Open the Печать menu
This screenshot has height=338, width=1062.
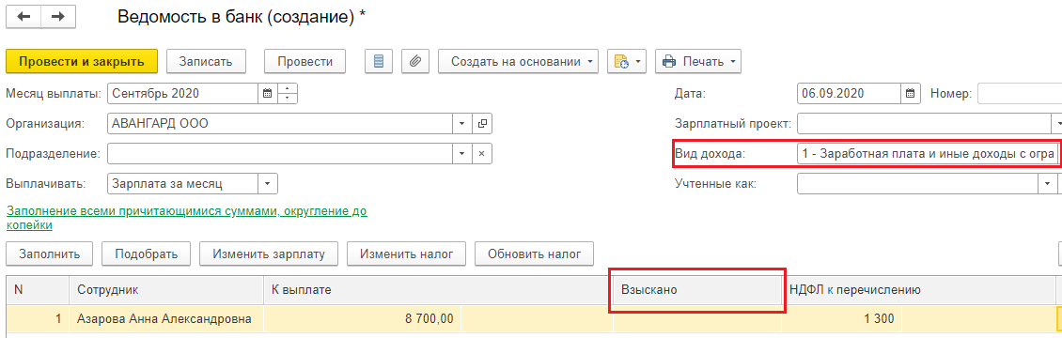(x=698, y=61)
